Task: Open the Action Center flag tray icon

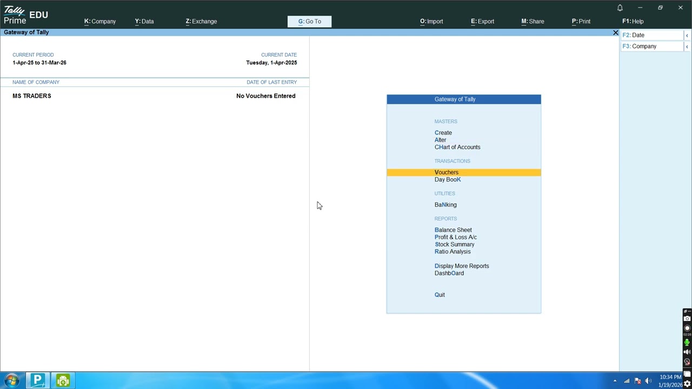Action: tap(637, 381)
